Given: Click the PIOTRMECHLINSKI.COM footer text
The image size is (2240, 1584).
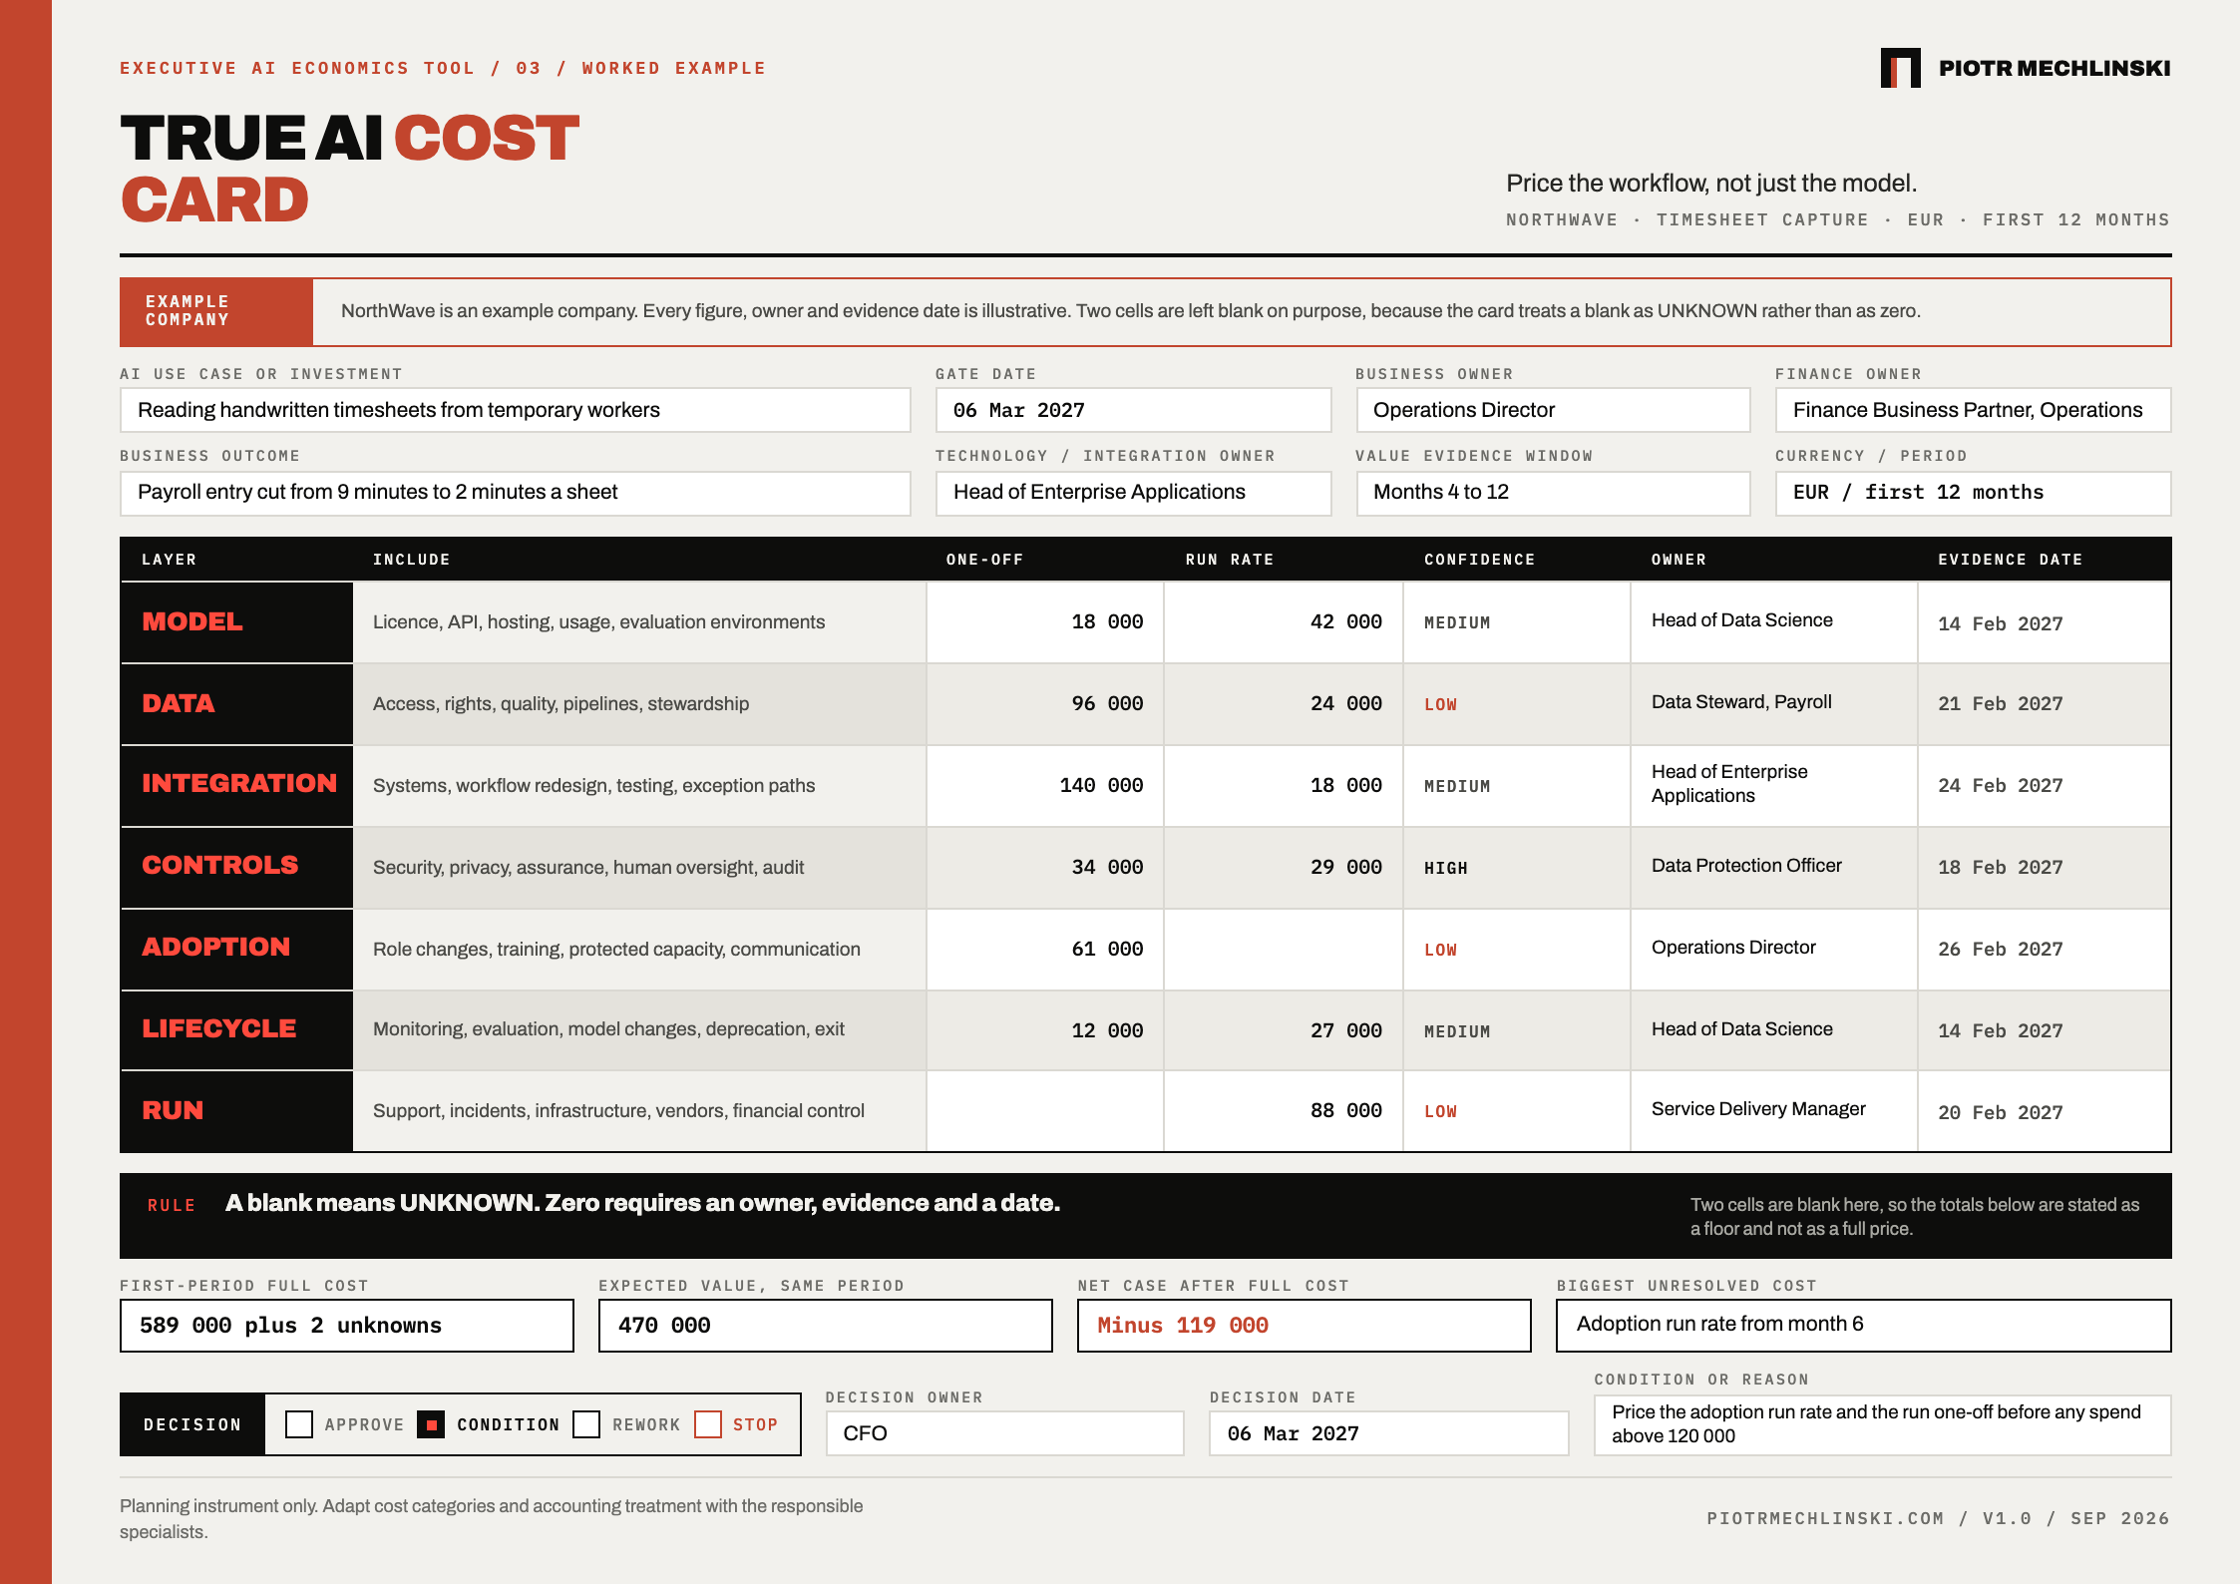Looking at the screenshot, I should 1825,1518.
